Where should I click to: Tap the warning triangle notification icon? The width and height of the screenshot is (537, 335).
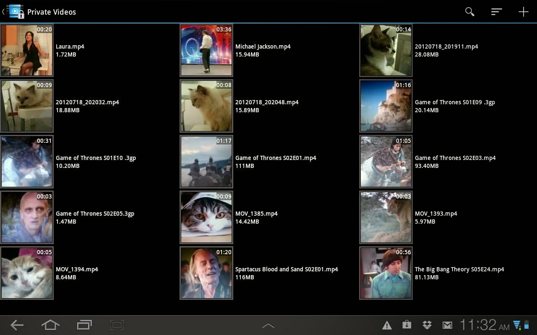pos(387,325)
